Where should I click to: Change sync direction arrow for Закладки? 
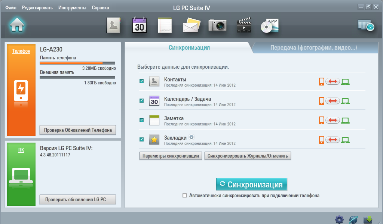[333, 140]
